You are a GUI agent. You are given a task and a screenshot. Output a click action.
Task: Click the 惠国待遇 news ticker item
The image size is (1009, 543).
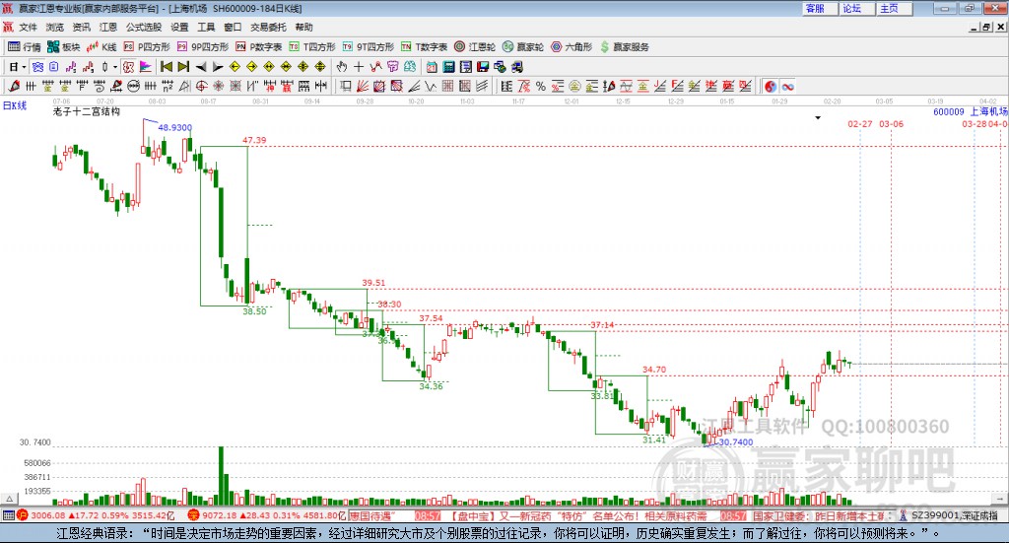(370, 515)
